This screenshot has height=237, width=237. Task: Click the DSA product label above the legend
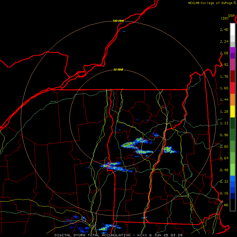[x=231, y=16]
